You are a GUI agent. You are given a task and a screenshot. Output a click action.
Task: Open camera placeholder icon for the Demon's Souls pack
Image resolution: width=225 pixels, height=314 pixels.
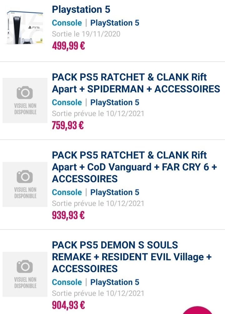click(25, 266)
